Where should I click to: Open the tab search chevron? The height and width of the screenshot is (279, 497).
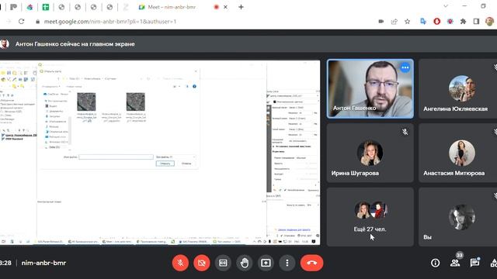445,6
